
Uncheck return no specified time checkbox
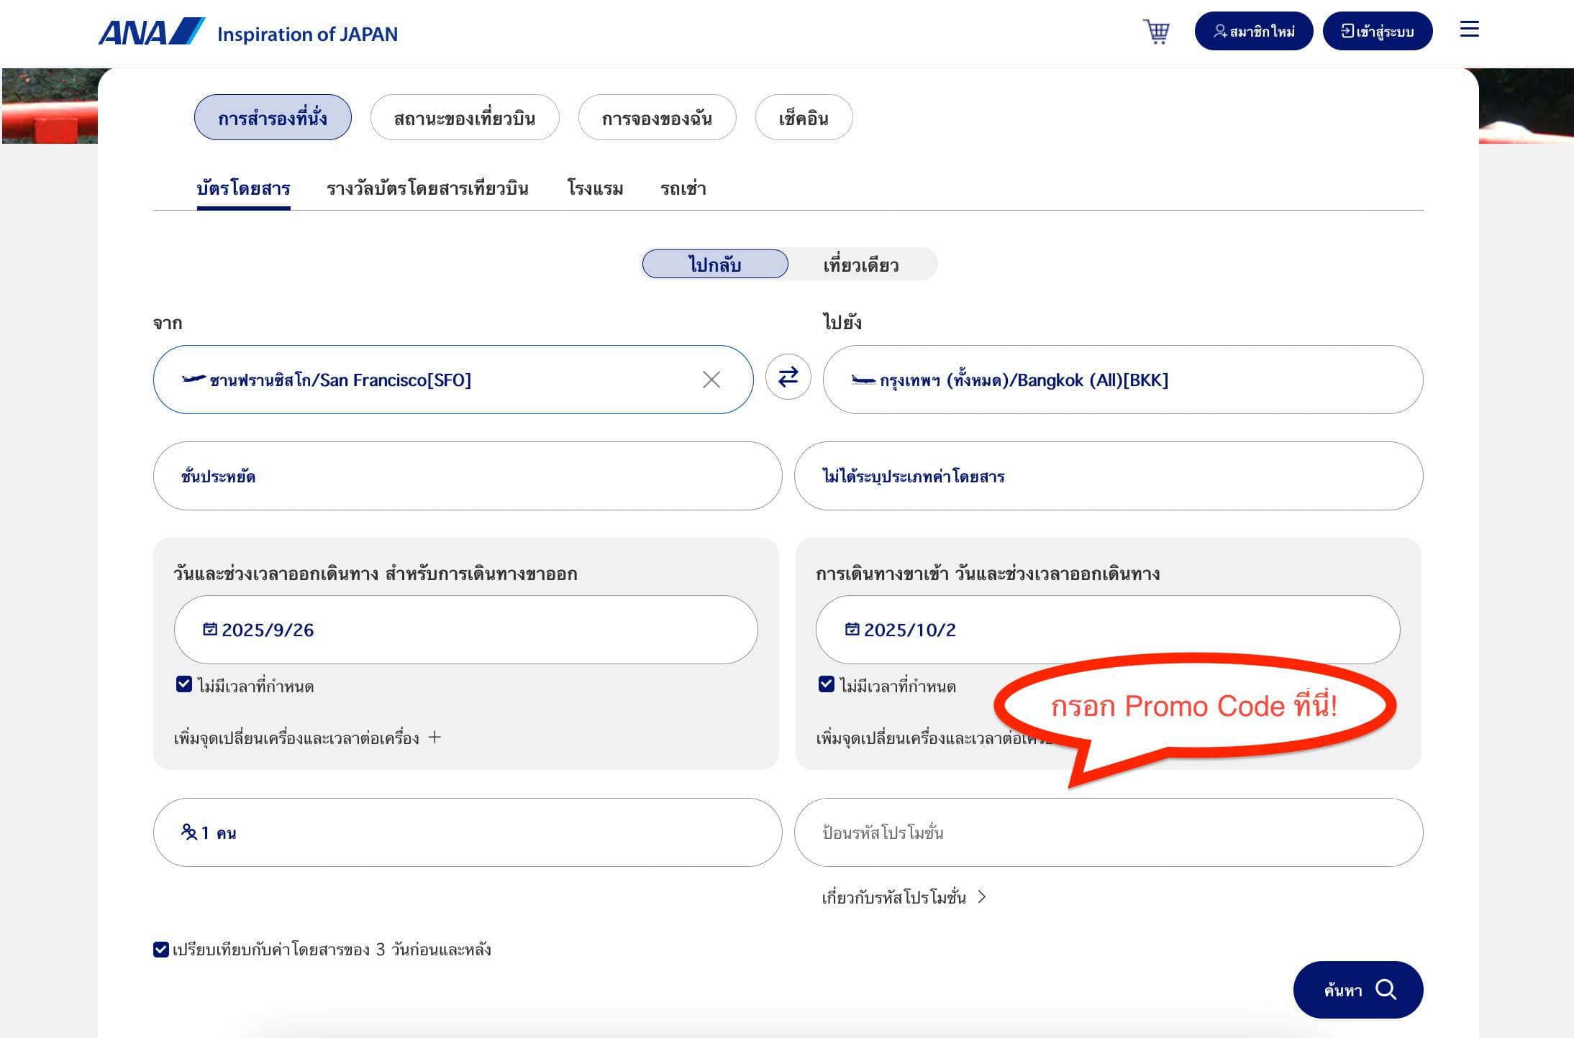tap(827, 684)
